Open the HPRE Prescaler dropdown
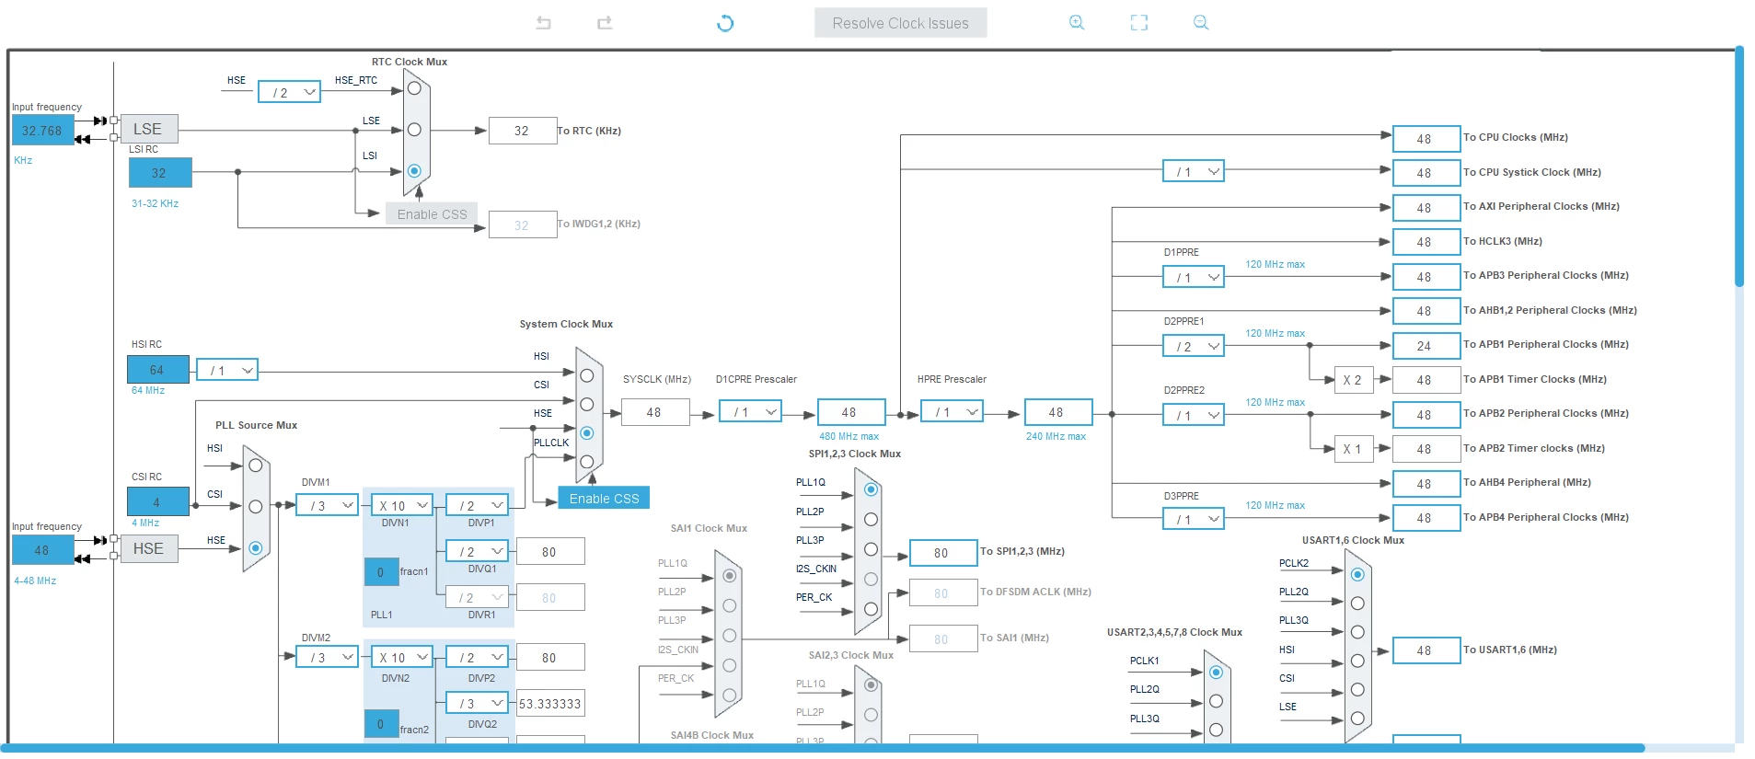Viewport: 1755px width, 759px height. pos(952,411)
